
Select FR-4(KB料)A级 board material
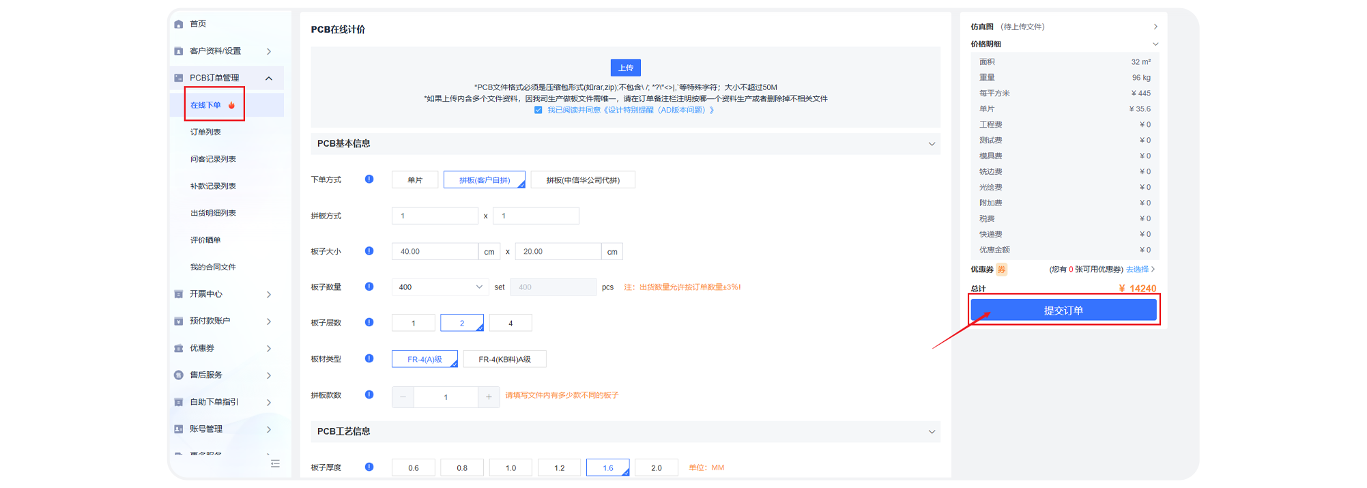[505, 359]
